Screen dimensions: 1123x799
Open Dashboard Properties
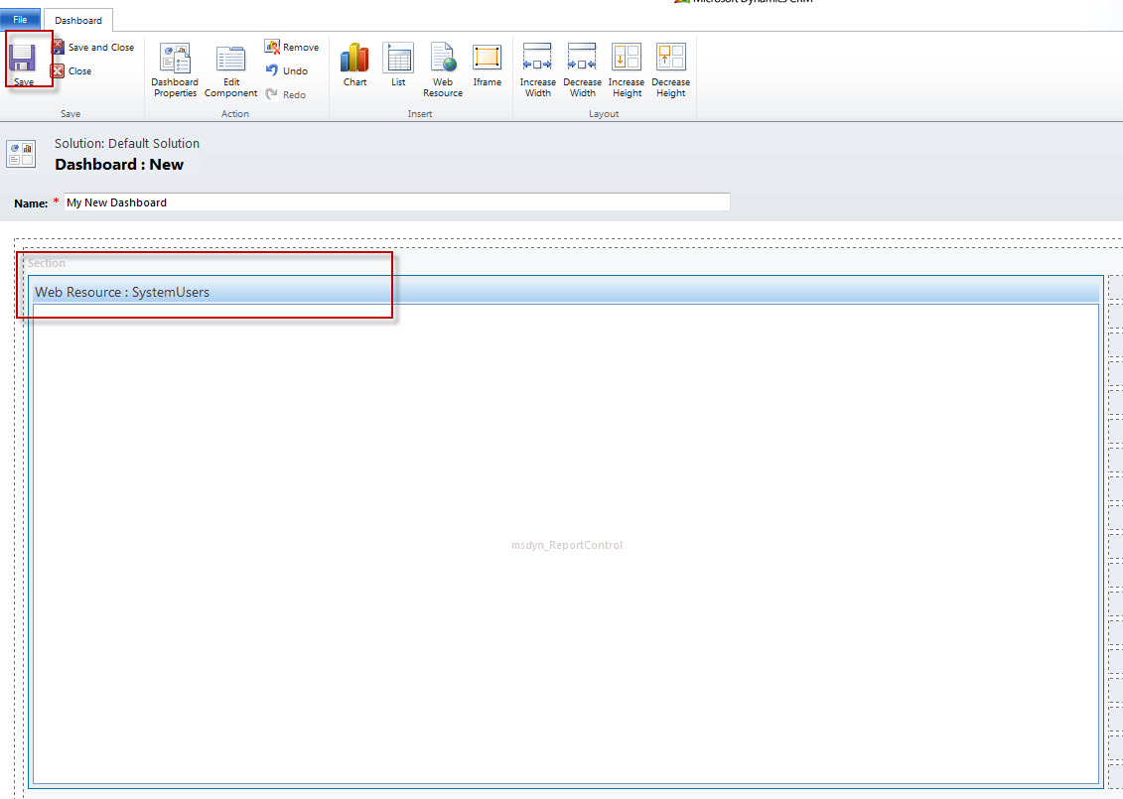175,69
